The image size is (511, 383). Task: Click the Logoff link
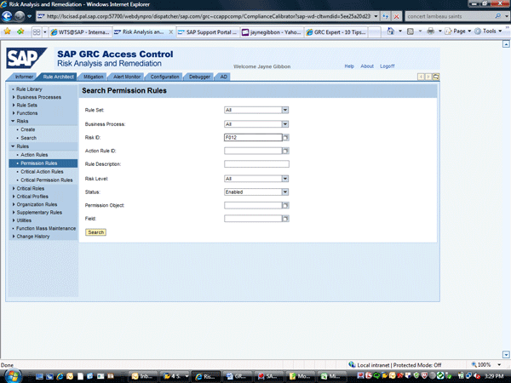point(388,66)
